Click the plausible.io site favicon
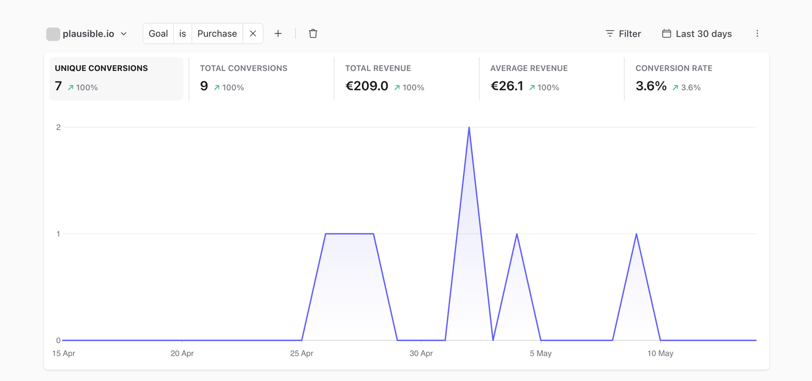Viewport: 812px width, 381px height. (x=53, y=34)
